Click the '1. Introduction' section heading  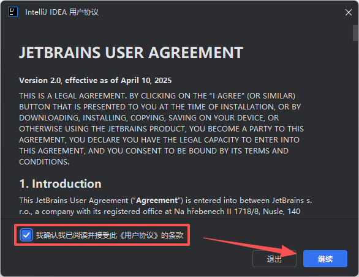(x=60, y=184)
